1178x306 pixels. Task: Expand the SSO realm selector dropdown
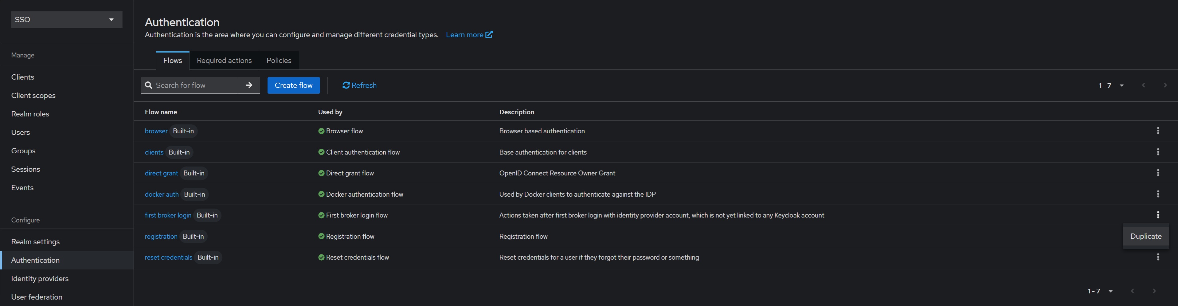67,20
